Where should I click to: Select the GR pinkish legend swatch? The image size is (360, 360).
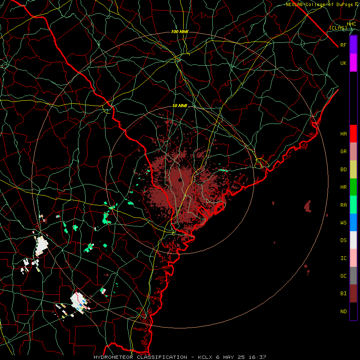click(x=353, y=151)
